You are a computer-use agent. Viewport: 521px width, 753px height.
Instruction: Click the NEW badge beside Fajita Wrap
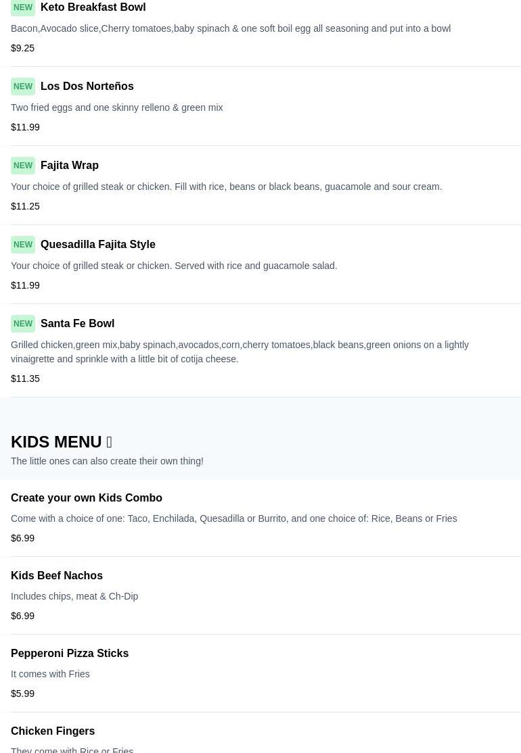(x=23, y=166)
